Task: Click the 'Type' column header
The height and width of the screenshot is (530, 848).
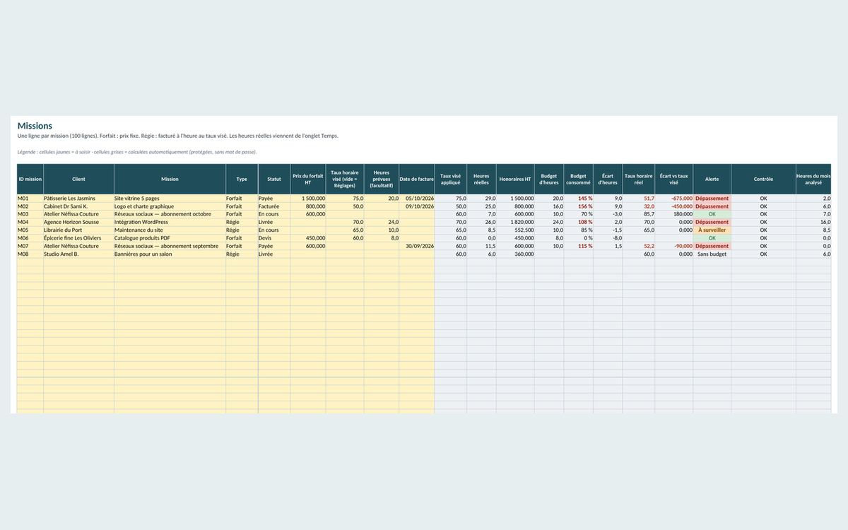Action: tap(242, 179)
